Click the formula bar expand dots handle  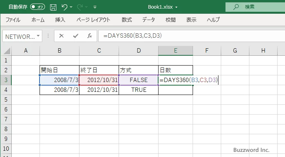click(48, 36)
